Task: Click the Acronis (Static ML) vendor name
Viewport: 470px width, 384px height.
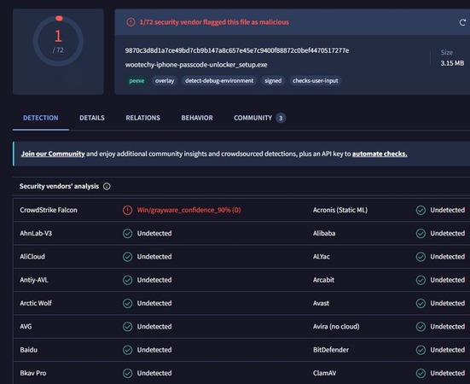Action: pyautogui.click(x=340, y=210)
